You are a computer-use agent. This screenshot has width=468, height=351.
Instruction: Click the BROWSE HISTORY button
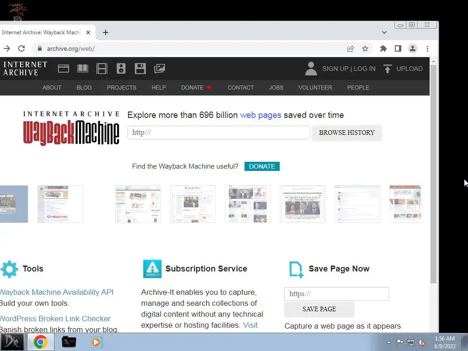point(347,133)
